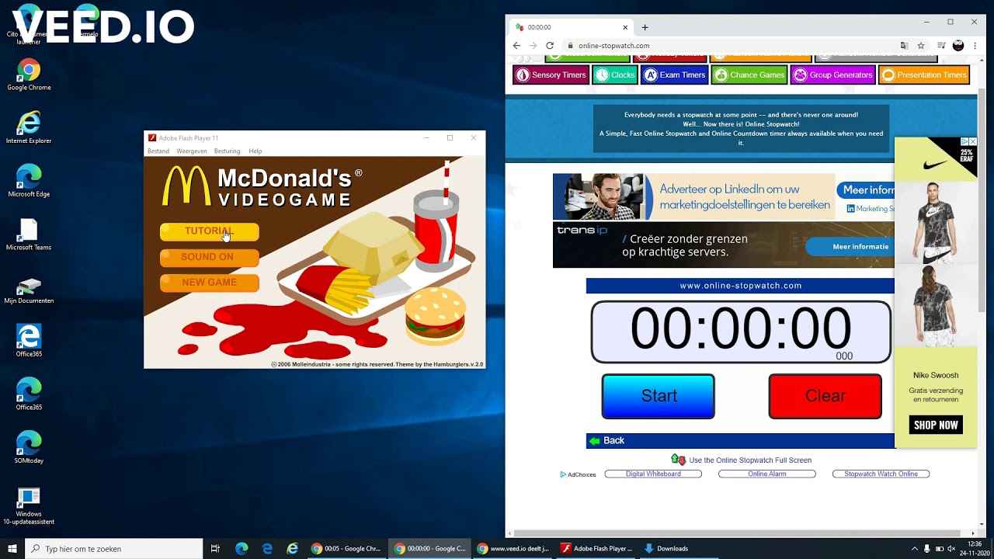Screen dimensions: 994x559
Task: Open Chrome three-dot menu
Action: pyautogui.click(x=975, y=46)
